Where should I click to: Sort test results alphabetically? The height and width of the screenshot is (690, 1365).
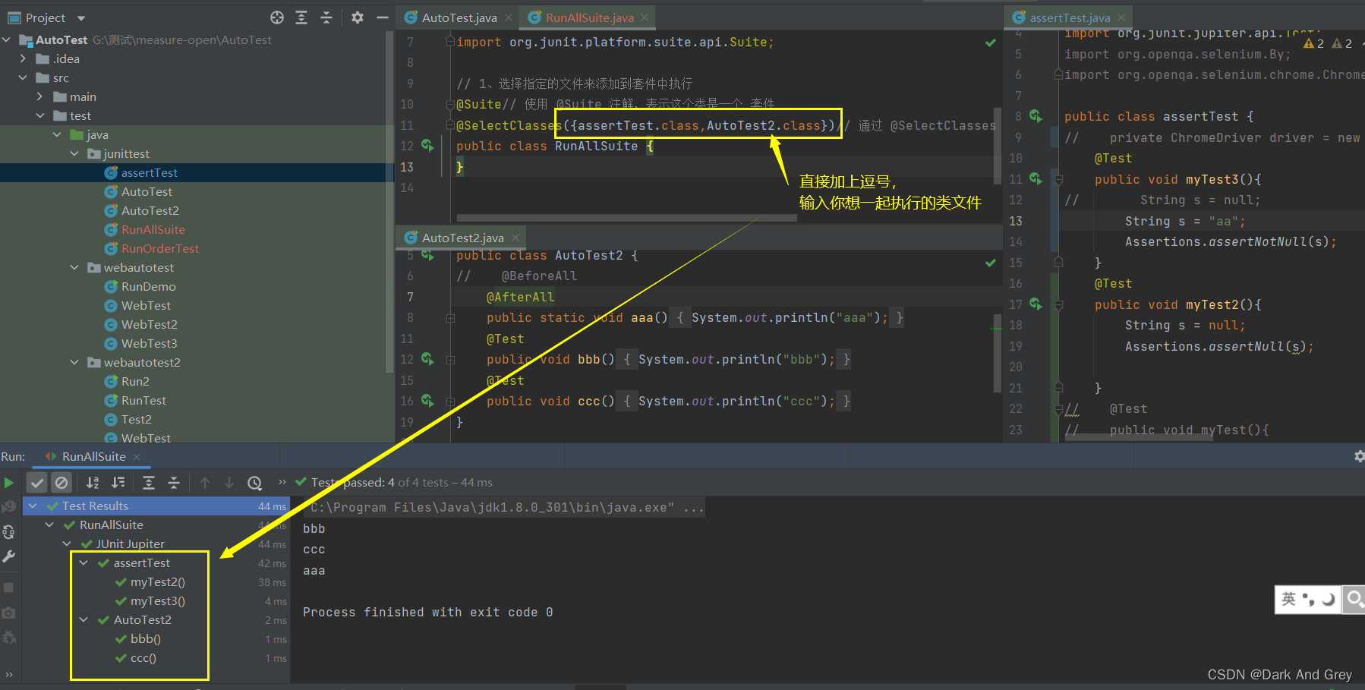point(93,483)
